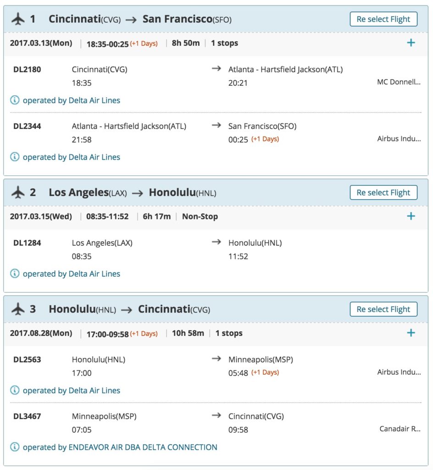The width and height of the screenshot is (433, 470).
Task: Expand details for Honolulu to Cincinnati flight
Action: click(411, 333)
